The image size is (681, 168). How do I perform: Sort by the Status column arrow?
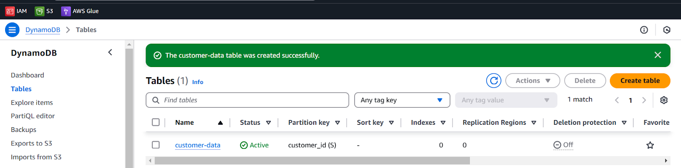coord(269,123)
